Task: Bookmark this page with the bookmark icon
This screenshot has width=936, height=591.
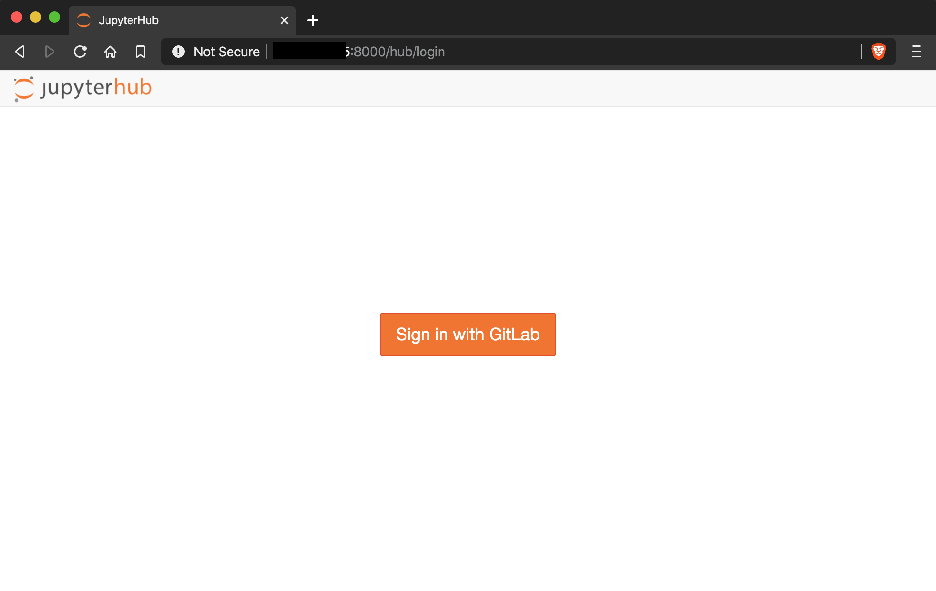Action: [141, 52]
